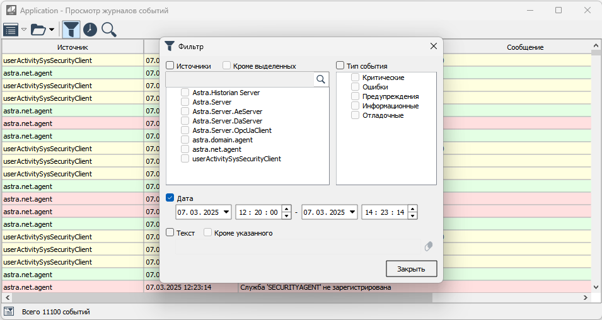This screenshot has width=602, height=320.
Task: Close the Фильтр dialog with X
Action: tap(434, 46)
